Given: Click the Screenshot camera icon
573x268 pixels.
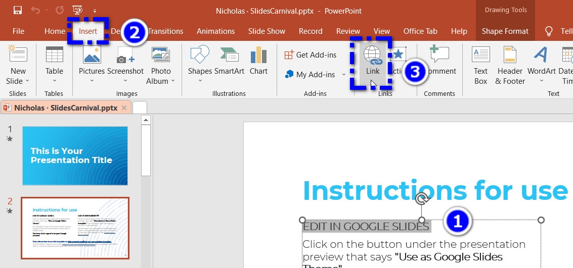Looking at the screenshot, I should coord(125,55).
